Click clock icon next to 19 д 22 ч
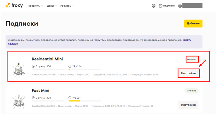The height and width of the screenshot is (115, 217). (x=70, y=98)
